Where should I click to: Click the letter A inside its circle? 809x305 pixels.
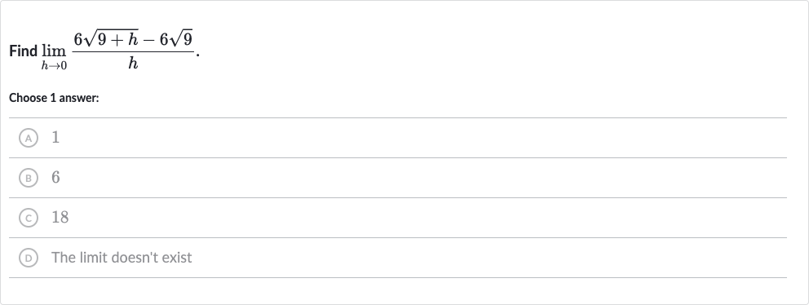[x=29, y=138]
